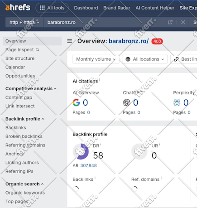The height and width of the screenshot is (208, 197).
Task: Open target URL in new tab icon
Action: (170, 22)
